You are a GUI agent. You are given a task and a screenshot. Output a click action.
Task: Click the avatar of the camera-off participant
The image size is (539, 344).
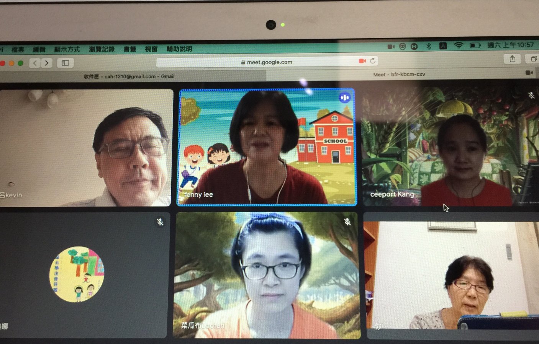tap(77, 274)
